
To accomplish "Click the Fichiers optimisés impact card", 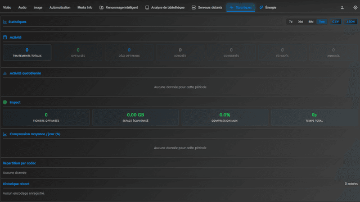I will pos(46,117).
